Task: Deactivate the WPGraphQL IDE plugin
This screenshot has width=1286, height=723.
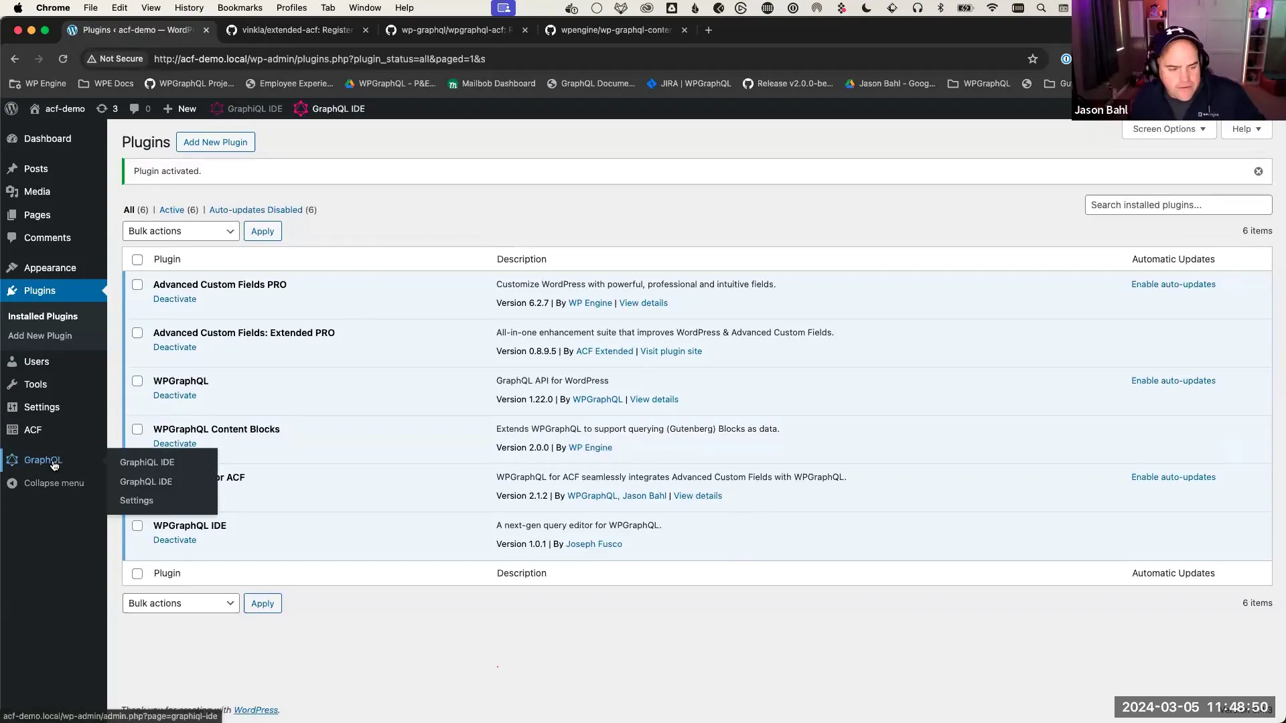Action: (175, 540)
